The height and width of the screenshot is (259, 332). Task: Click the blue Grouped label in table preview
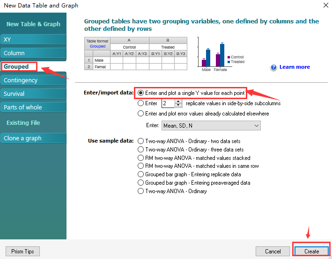point(97,46)
